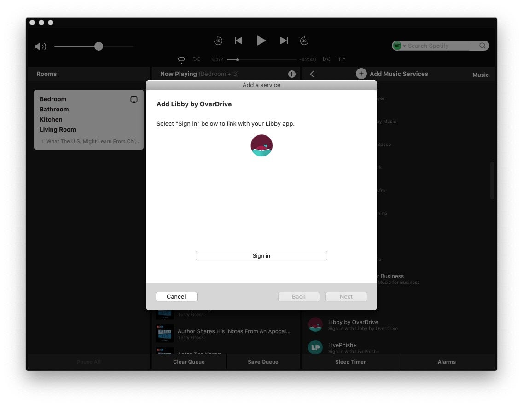The height and width of the screenshot is (405, 523).
Task: Skip forward 30 seconds
Action: 304,40
